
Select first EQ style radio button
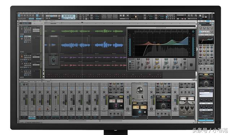[130, 62]
